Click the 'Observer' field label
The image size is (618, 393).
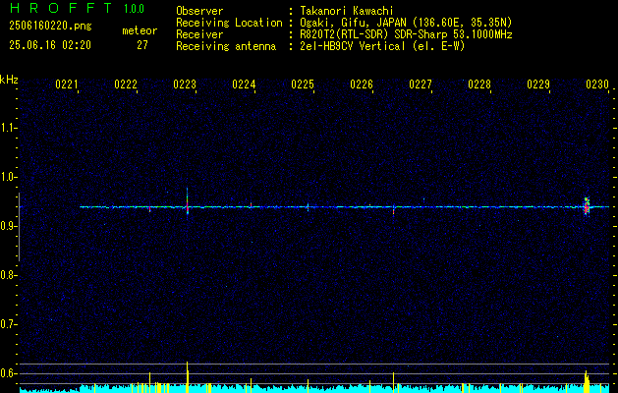coord(199,11)
